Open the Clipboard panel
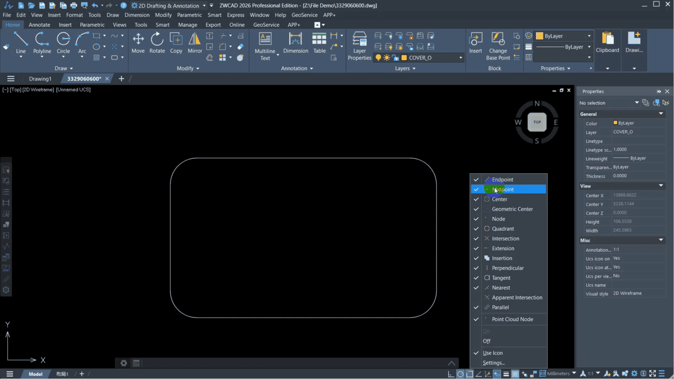The width and height of the screenshot is (674, 379). [608, 43]
